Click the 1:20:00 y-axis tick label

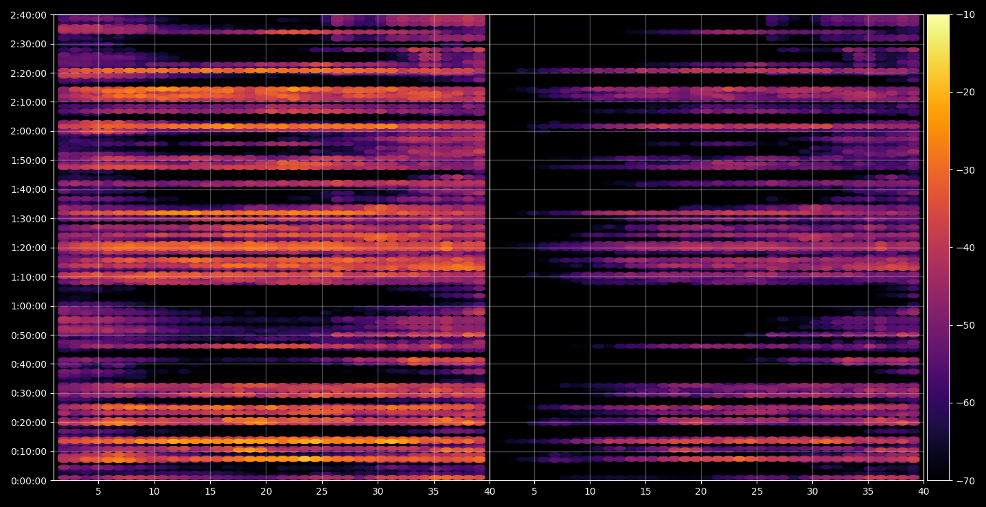click(29, 248)
